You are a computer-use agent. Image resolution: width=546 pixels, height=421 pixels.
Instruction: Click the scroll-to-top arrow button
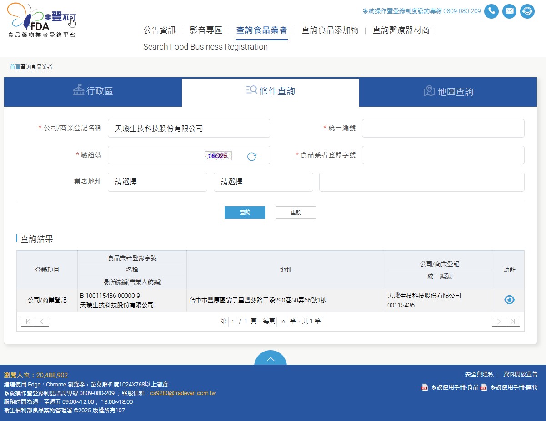click(270, 359)
